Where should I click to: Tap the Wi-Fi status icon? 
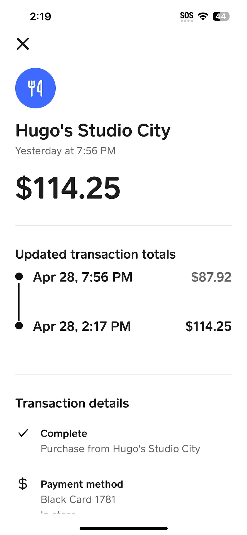203,16
